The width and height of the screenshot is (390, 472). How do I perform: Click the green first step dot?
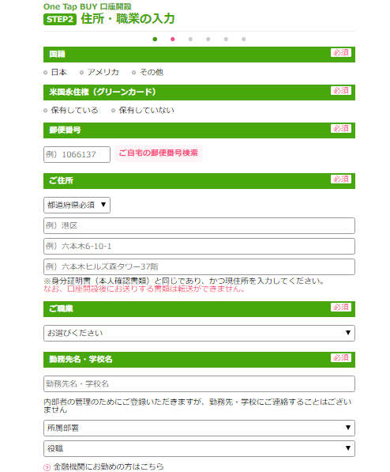155,39
